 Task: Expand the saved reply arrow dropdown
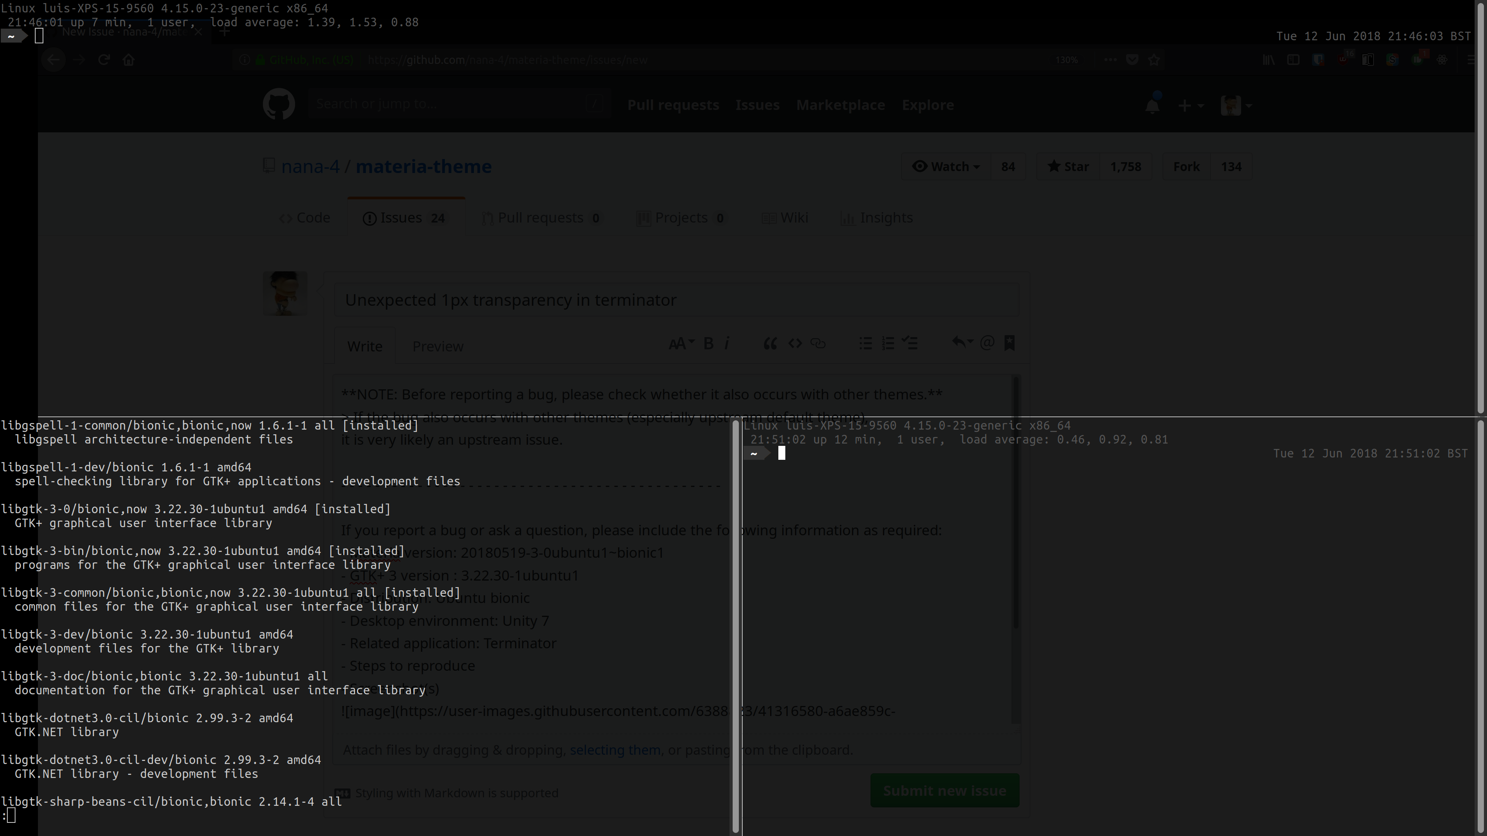click(x=962, y=343)
